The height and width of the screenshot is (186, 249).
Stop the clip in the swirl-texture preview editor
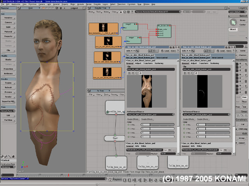click(x=137, y=73)
